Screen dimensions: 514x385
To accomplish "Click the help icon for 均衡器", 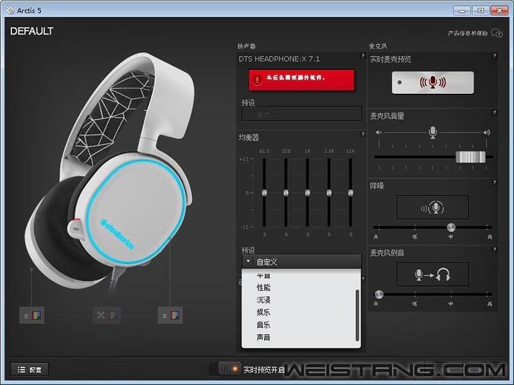I will [363, 134].
